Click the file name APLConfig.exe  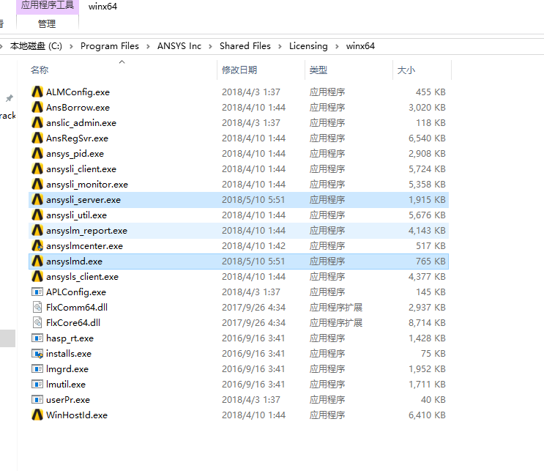pyautogui.click(x=76, y=292)
